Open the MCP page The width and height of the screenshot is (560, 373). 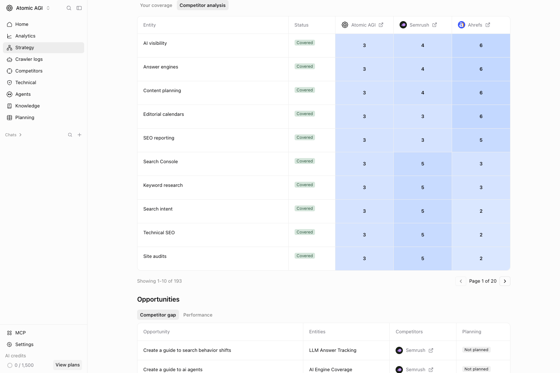(x=43, y=333)
